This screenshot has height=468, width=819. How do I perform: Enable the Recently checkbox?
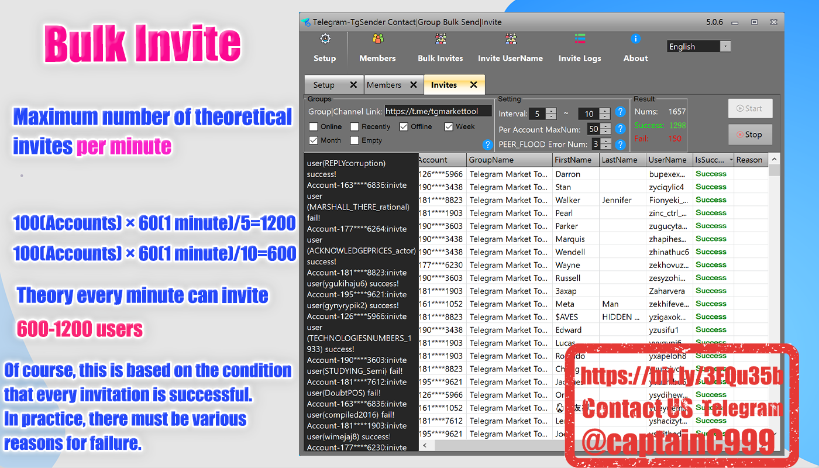pyautogui.click(x=355, y=126)
